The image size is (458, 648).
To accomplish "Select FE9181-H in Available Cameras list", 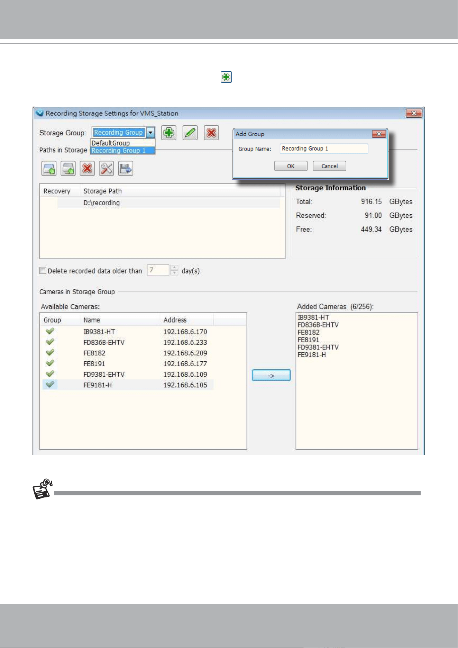I will 98,385.
